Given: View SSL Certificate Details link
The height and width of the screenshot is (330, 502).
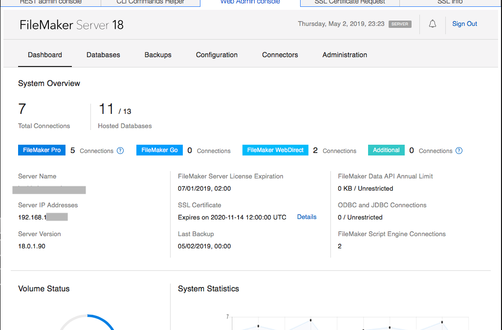Looking at the screenshot, I should click(x=306, y=217).
